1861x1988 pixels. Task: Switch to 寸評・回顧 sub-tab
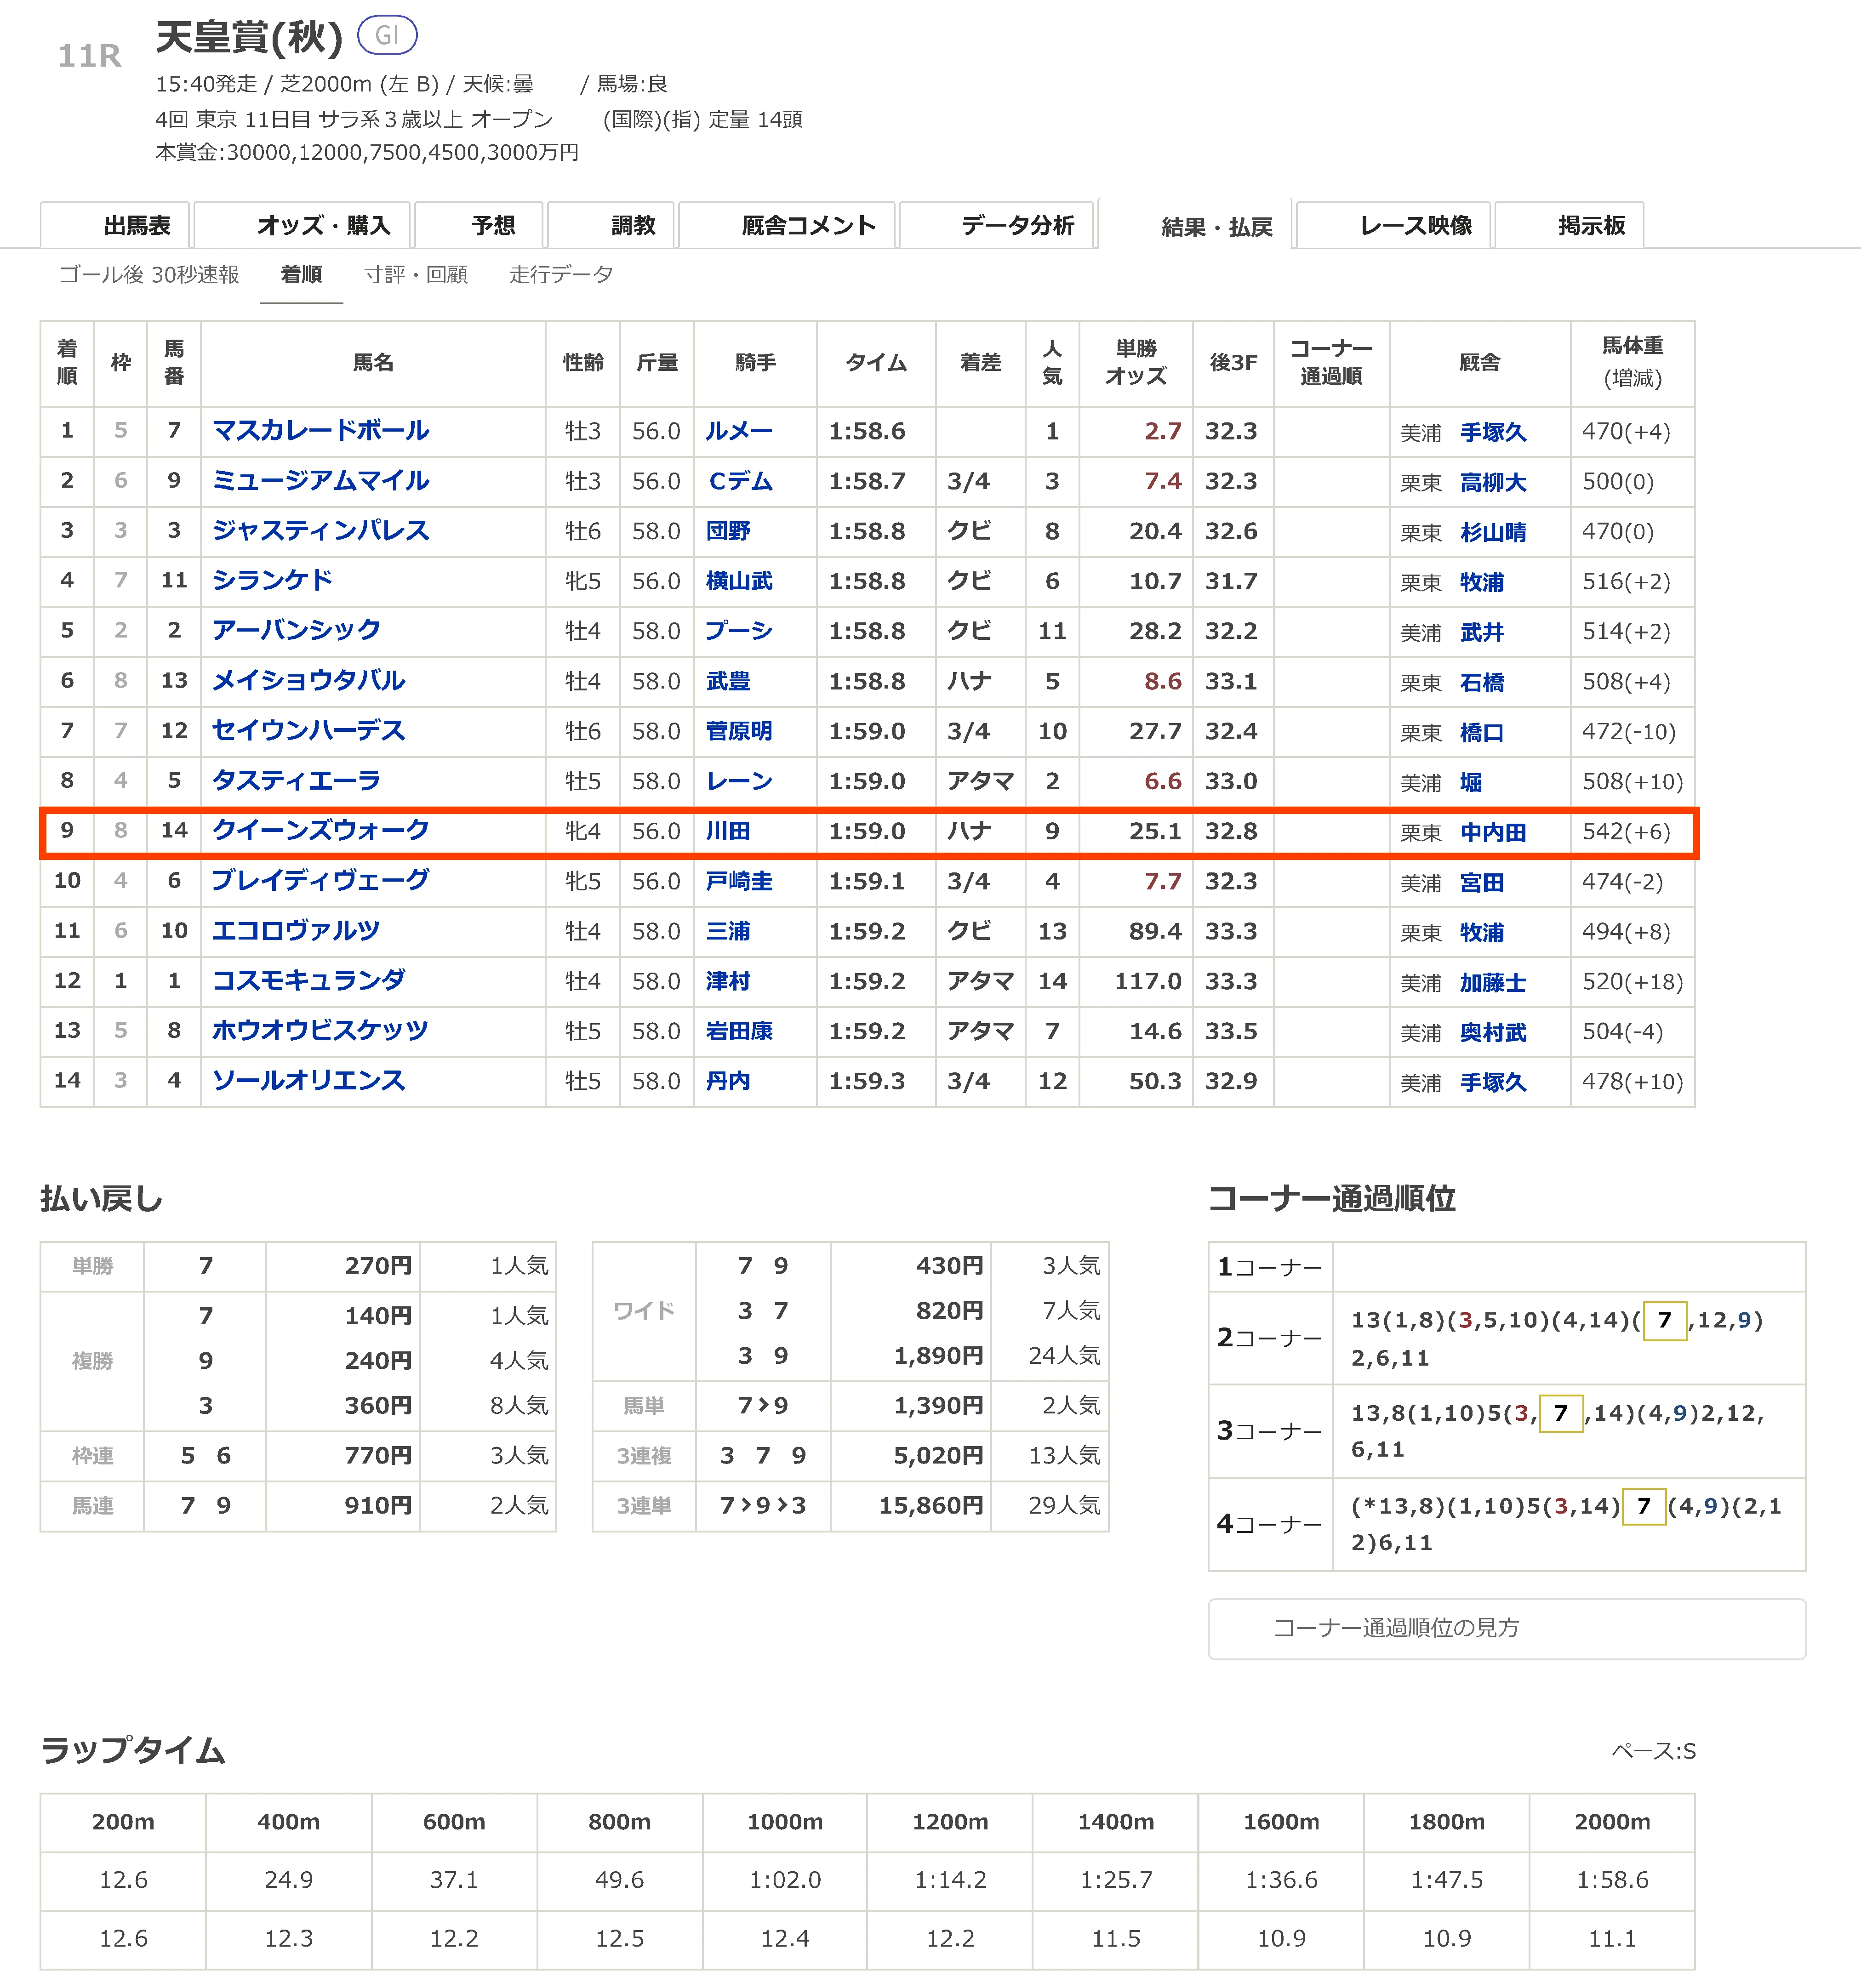tap(416, 275)
